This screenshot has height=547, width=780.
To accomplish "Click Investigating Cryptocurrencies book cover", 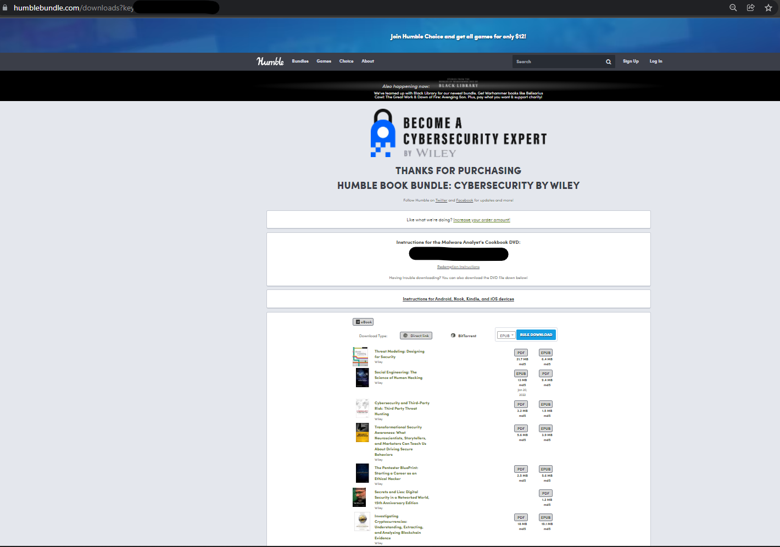I will click(x=362, y=522).
